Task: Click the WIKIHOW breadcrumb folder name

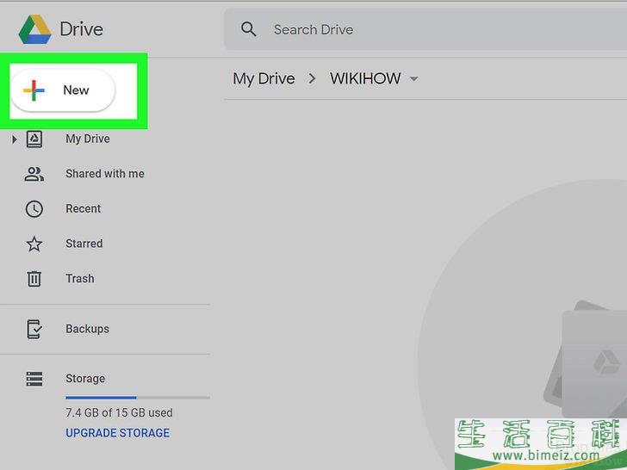Action: (x=365, y=78)
